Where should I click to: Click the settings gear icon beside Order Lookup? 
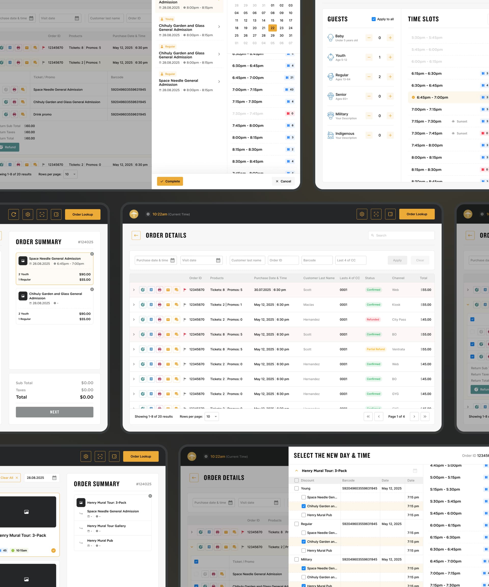tap(362, 214)
